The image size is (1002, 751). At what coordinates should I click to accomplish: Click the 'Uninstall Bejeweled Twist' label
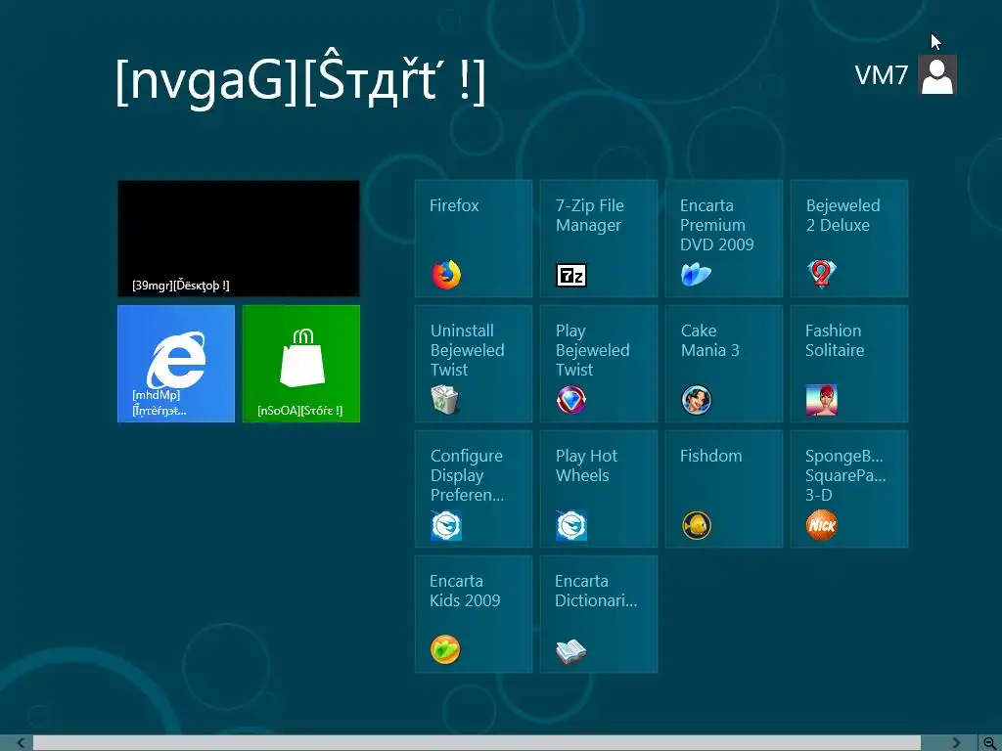tap(467, 350)
